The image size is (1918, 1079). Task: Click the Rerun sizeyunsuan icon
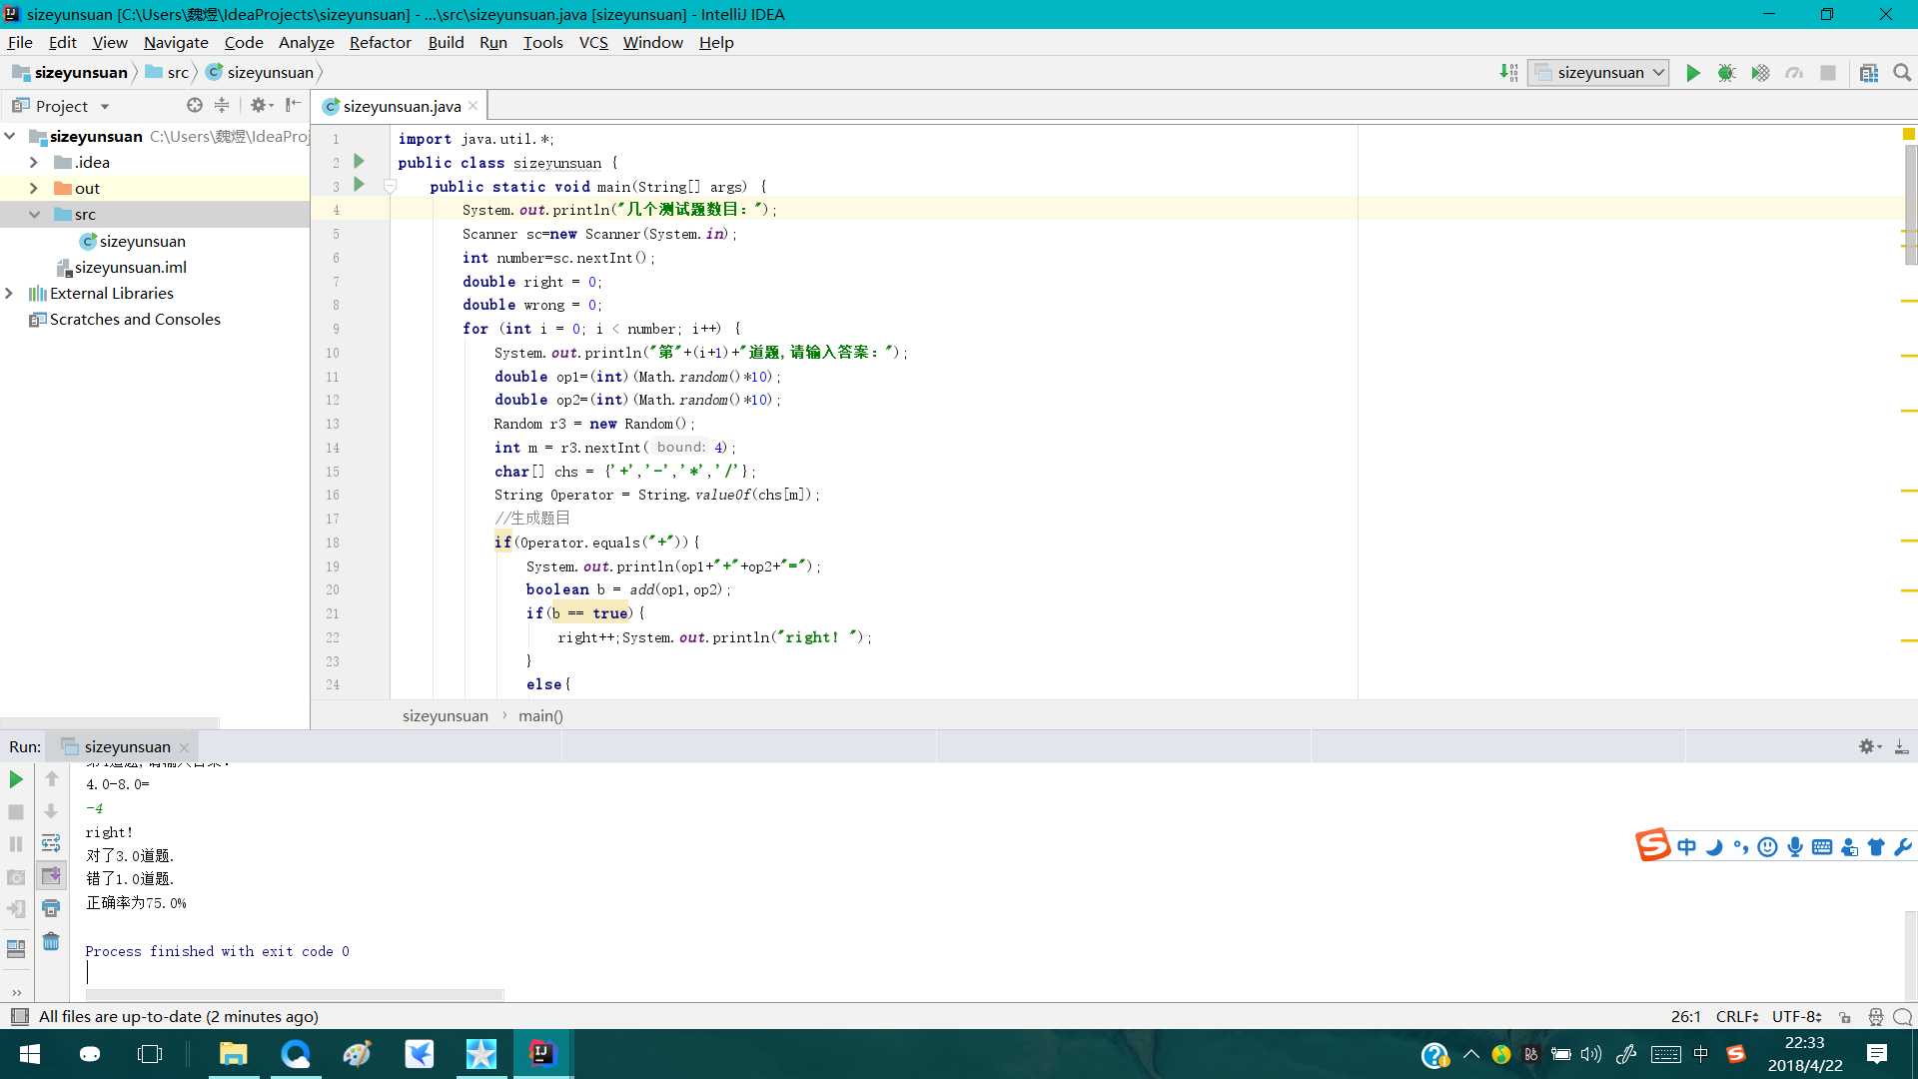[16, 778]
